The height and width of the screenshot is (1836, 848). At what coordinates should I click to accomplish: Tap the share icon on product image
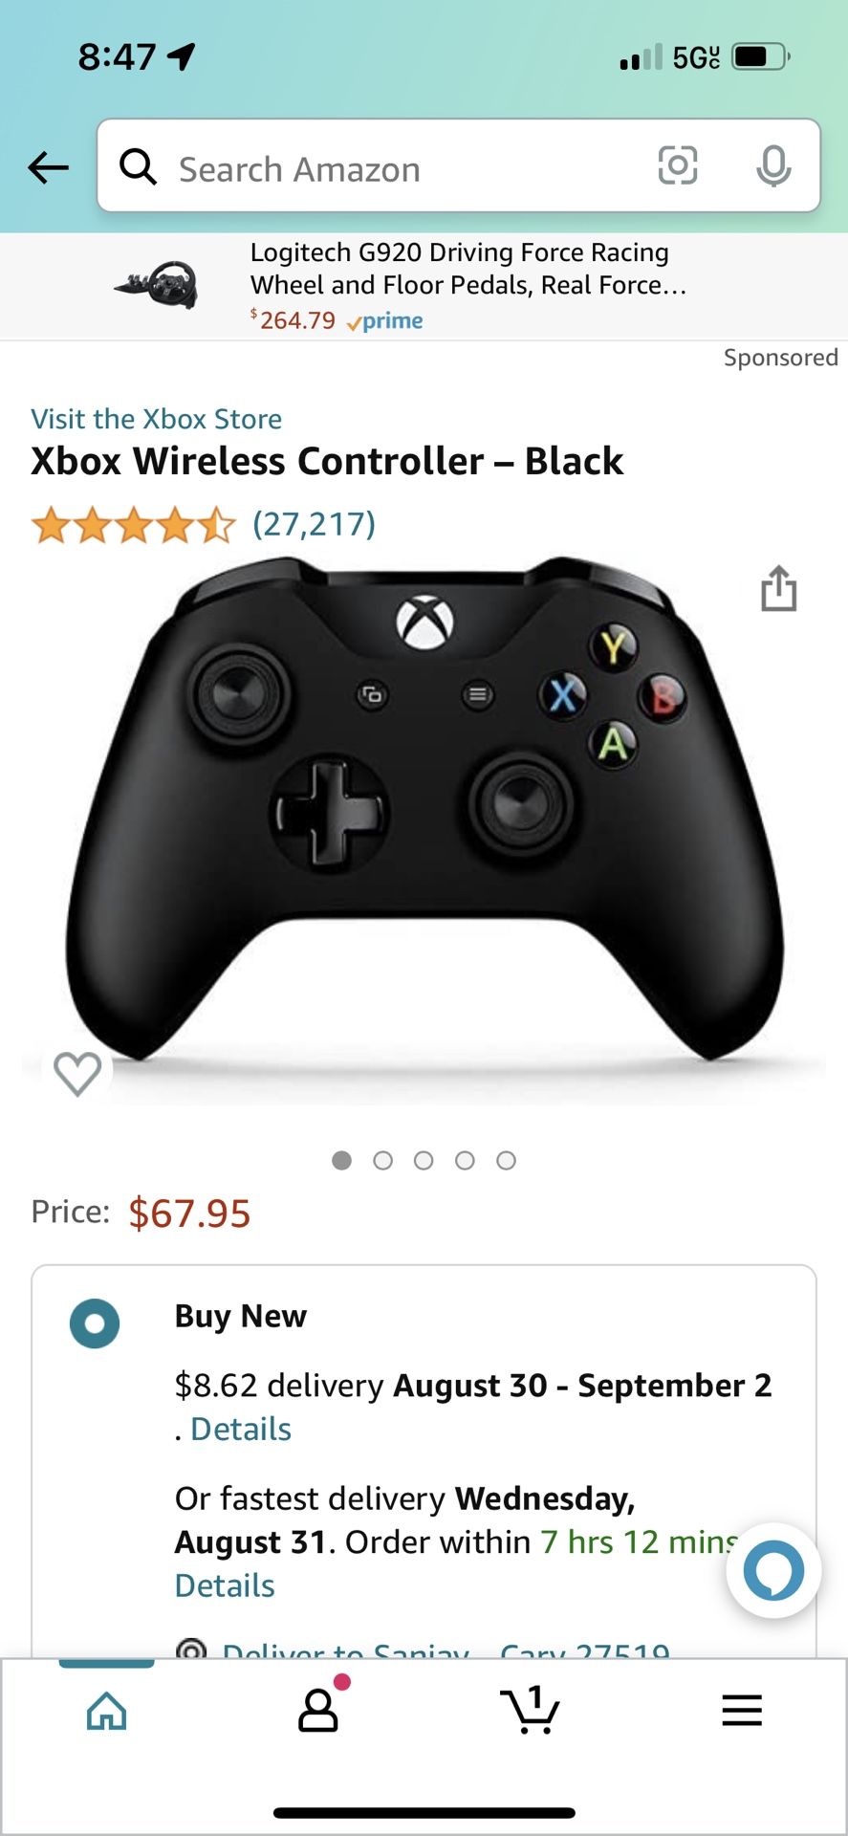[x=778, y=588]
